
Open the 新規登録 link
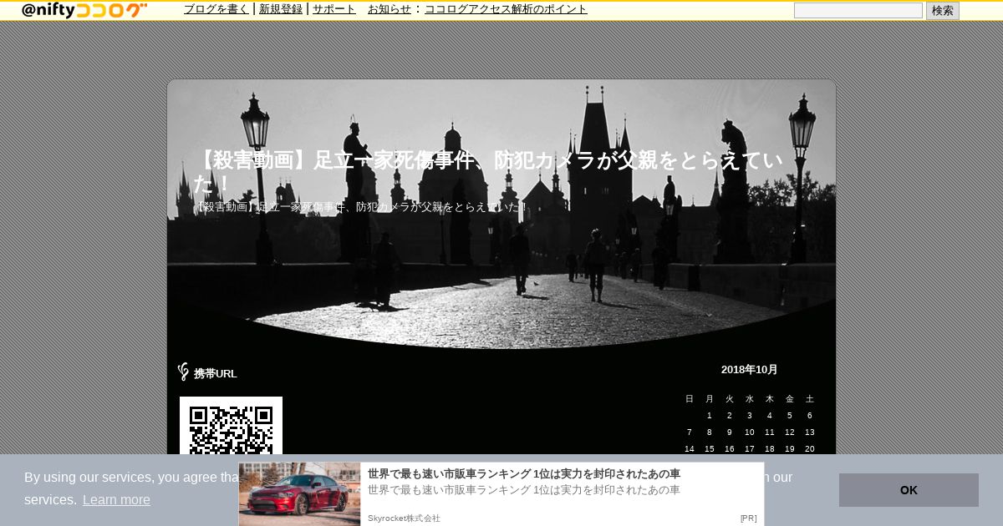pos(281,9)
